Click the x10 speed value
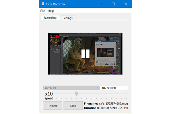The width and height of the screenshot is (171, 114). point(49,94)
